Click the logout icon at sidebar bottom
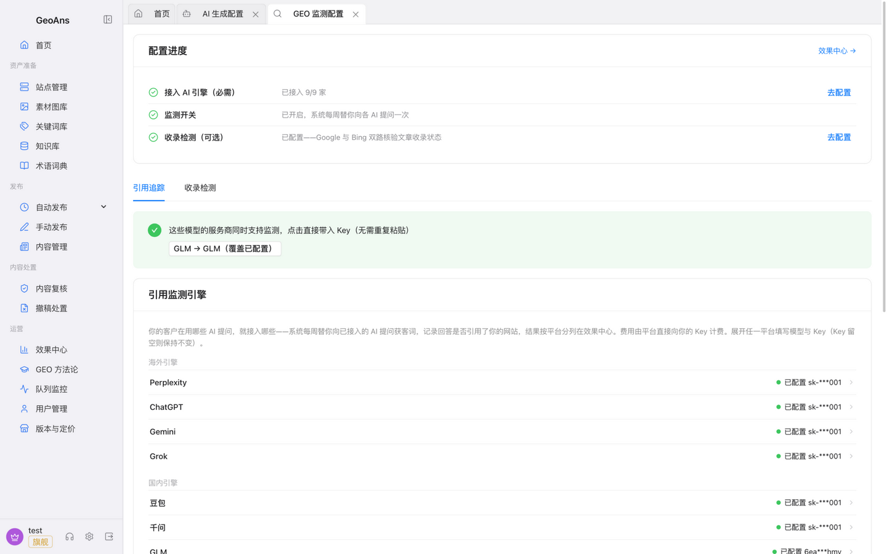The width and height of the screenshot is (887, 554). coord(109,537)
